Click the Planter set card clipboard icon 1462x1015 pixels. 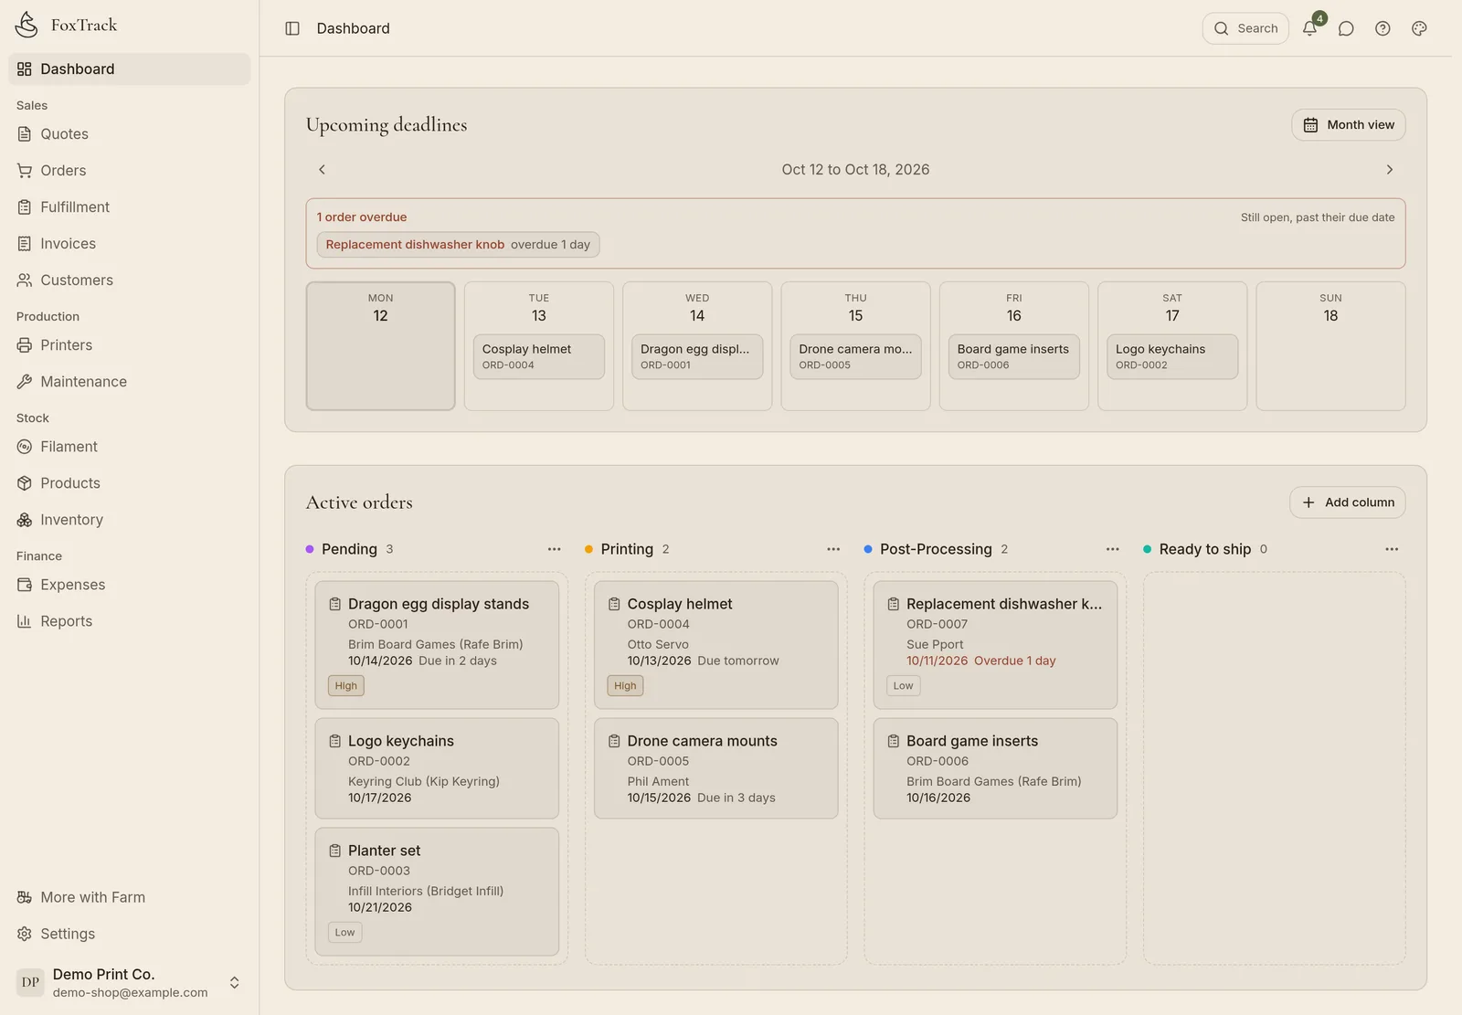[x=335, y=851]
